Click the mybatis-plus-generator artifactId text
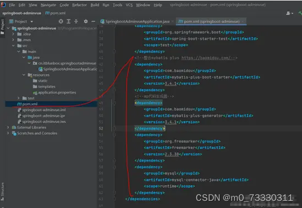 click(x=197, y=116)
